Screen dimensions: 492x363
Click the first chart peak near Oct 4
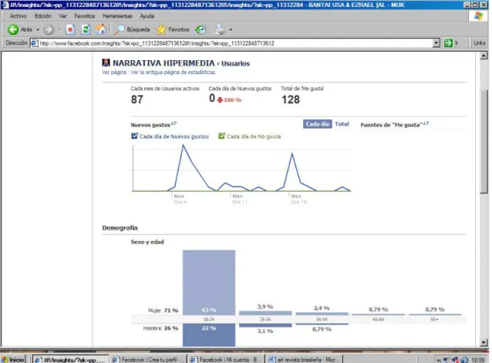pos(184,145)
